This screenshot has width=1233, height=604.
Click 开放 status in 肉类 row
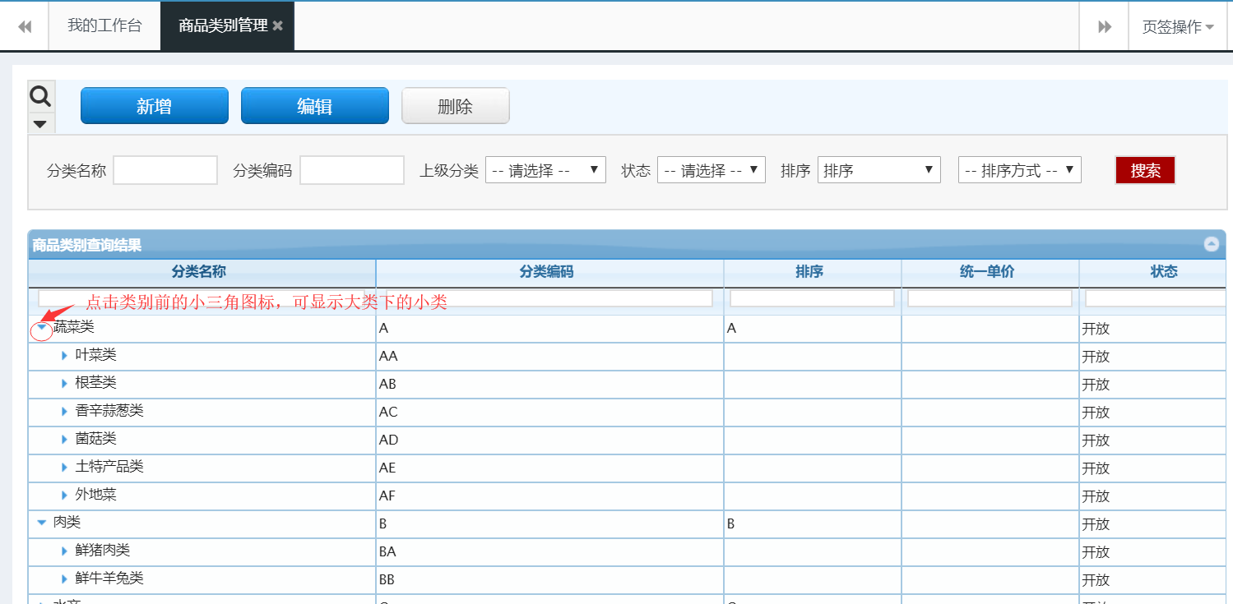coord(1096,524)
